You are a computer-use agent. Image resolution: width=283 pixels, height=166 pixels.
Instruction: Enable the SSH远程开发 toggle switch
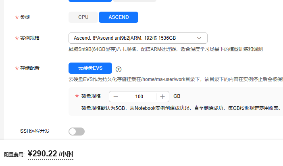click(77, 132)
